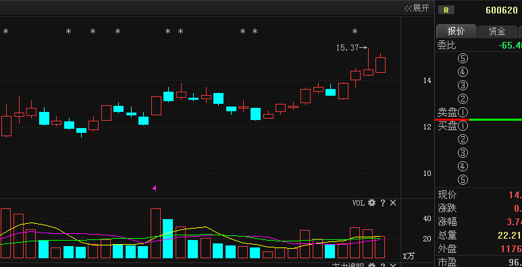Viewport: 522px width, 267px height.
Task: Select buy-side level ② row
Action: [478, 140]
